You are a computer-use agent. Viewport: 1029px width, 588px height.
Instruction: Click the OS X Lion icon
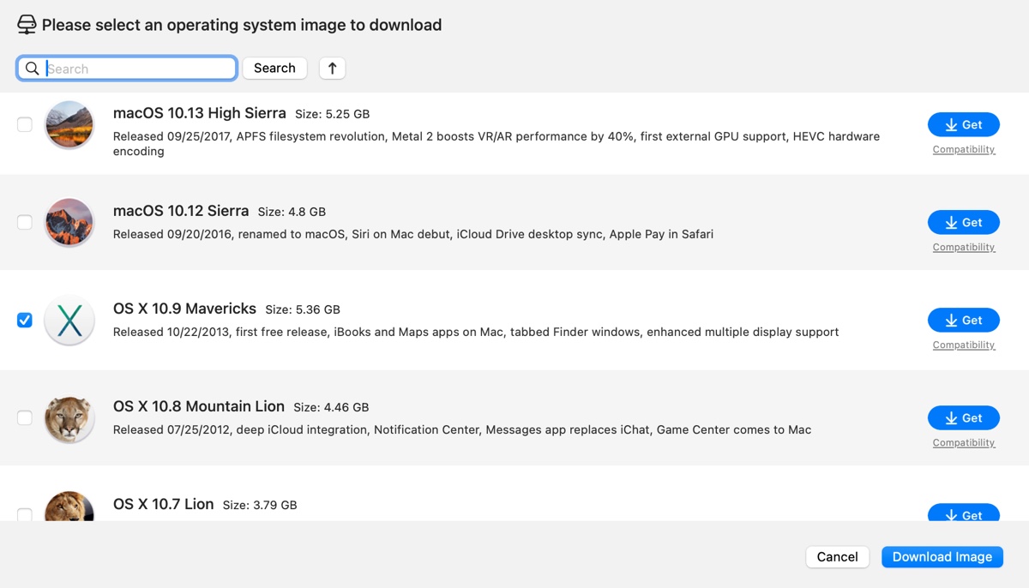click(x=69, y=509)
